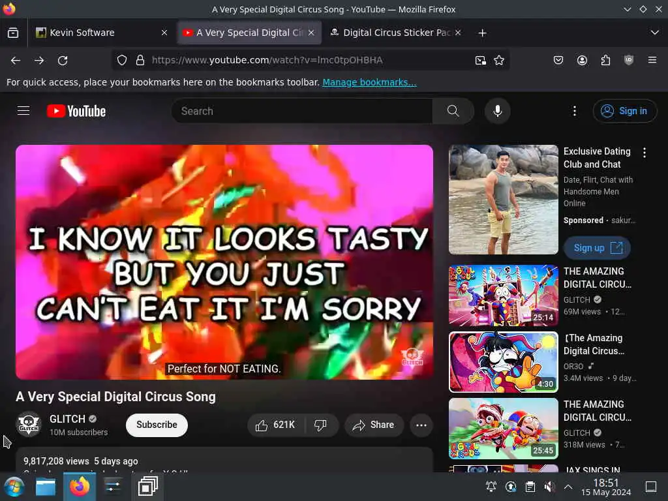Expand hidden system tray icons
The width and height of the screenshot is (668, 501).
tap(568, 487)
